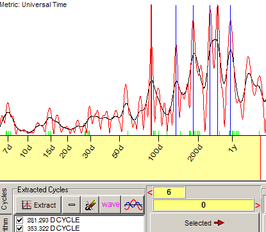Click the 10d mark on the period axis
This screenshot has width=266, height=232.
click(26, 151)
